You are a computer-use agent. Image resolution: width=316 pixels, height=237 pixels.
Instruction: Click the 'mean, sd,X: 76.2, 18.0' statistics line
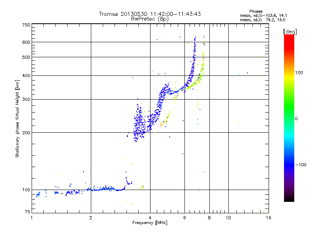tap(263, 20)
